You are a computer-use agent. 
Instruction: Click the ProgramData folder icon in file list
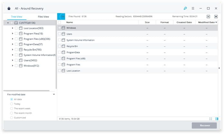63,52
